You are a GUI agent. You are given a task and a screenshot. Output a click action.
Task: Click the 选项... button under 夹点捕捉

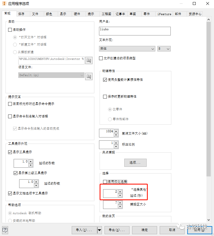135,163
